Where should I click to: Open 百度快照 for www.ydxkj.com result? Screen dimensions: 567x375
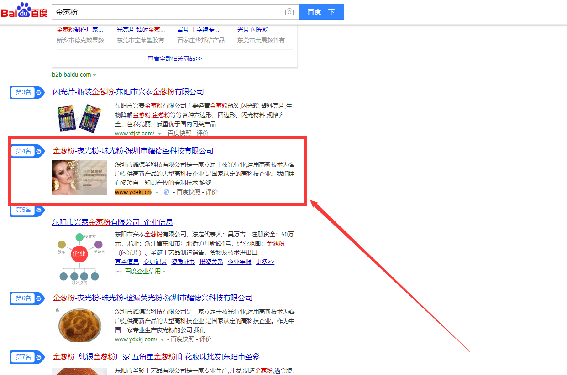183,339
